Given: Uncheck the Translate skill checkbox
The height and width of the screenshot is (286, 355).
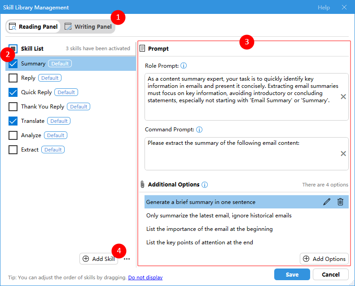Looking at the screenshot, I should (x=13, y=121).
